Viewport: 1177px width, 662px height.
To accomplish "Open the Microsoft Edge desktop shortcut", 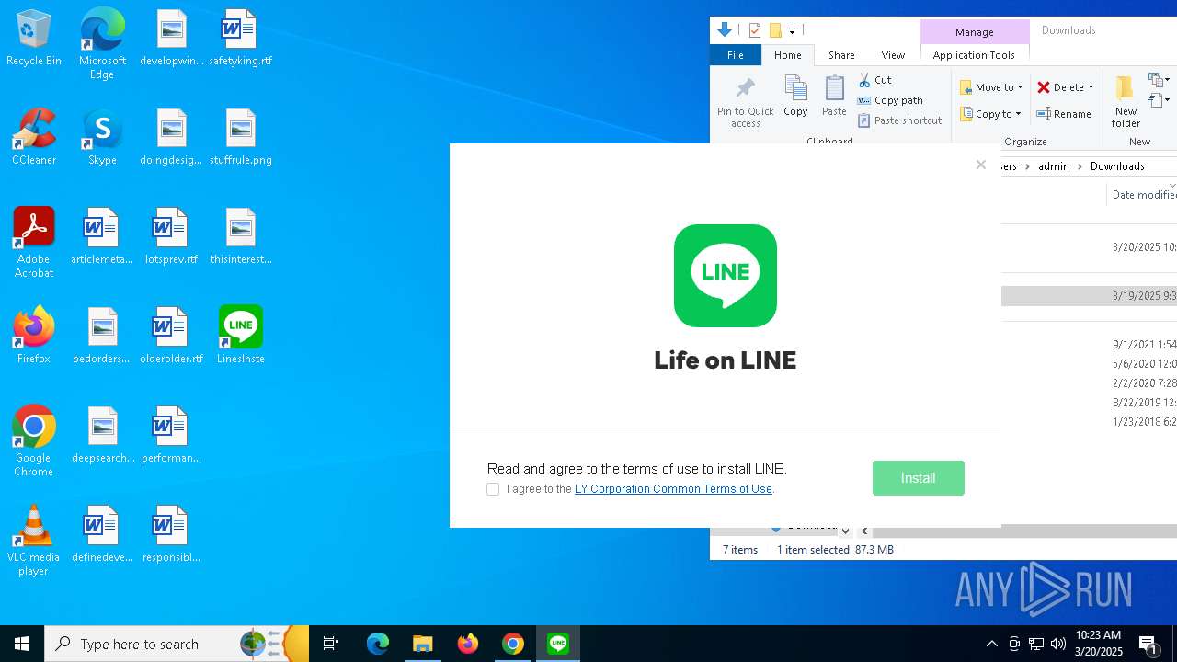I will 102,43.
